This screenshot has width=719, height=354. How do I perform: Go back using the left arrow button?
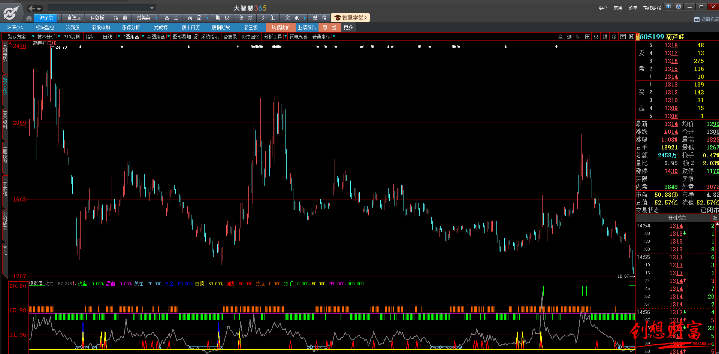32,8
